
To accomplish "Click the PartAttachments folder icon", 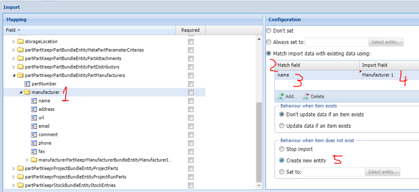I will pyautogui.click(x=20, y=58).
